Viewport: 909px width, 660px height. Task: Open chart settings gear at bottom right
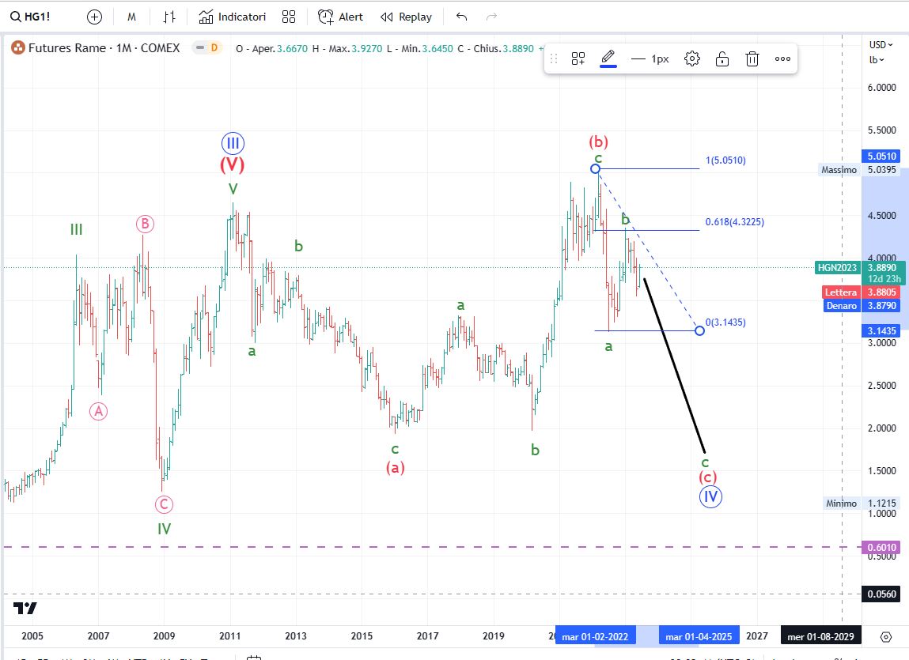tap(886, 637)
